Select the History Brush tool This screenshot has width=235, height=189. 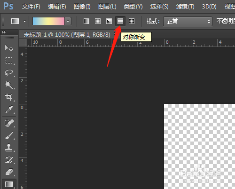[9, 160]
